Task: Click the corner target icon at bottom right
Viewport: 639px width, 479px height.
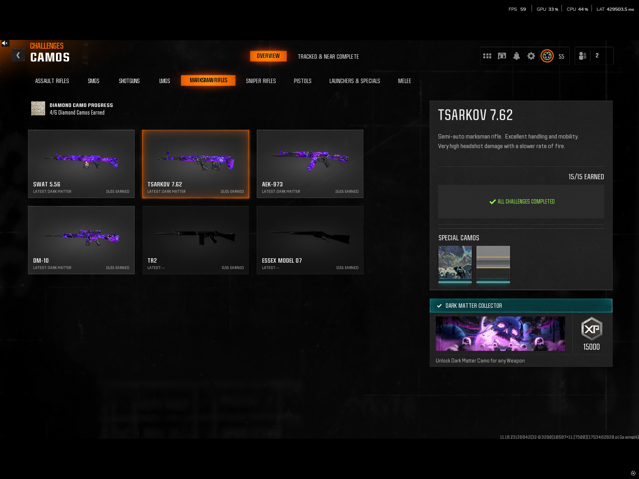Action: click(633, 473)
